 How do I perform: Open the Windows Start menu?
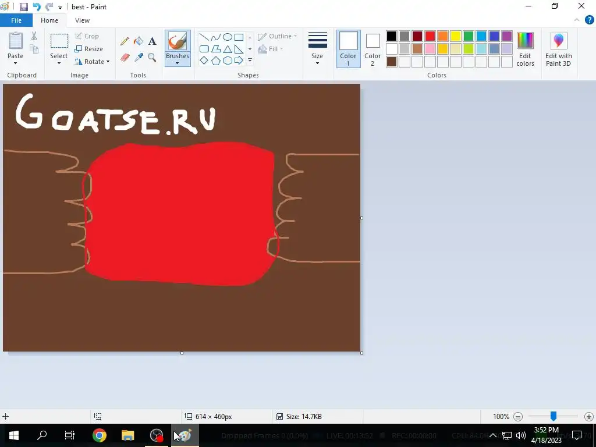pyautogui.click(x=14, y=435)
